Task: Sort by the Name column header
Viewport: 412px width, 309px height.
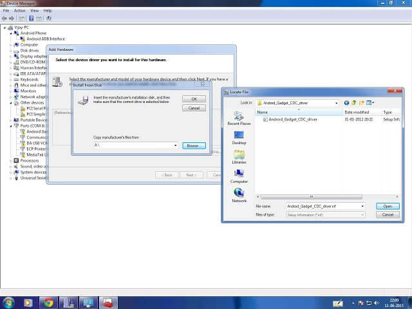Action: (299, 112)
